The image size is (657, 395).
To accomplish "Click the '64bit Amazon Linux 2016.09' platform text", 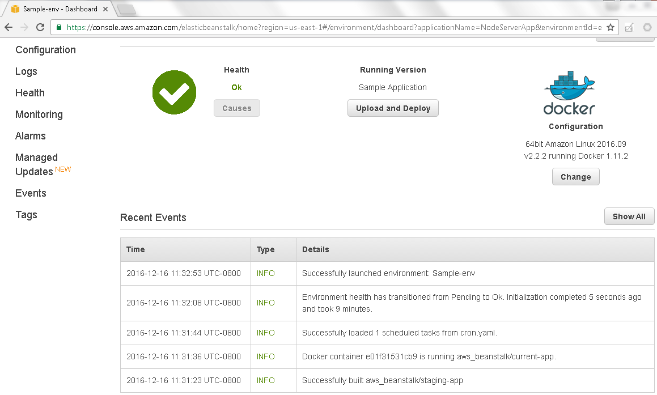I will coord(576,144).
